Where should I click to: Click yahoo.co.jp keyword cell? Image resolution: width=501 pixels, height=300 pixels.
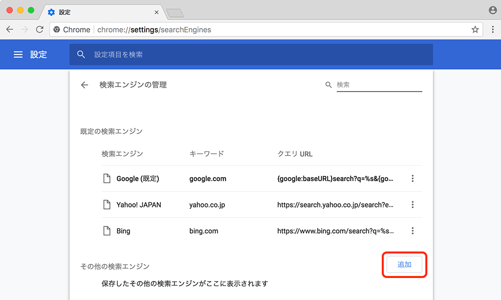[207, 204]
